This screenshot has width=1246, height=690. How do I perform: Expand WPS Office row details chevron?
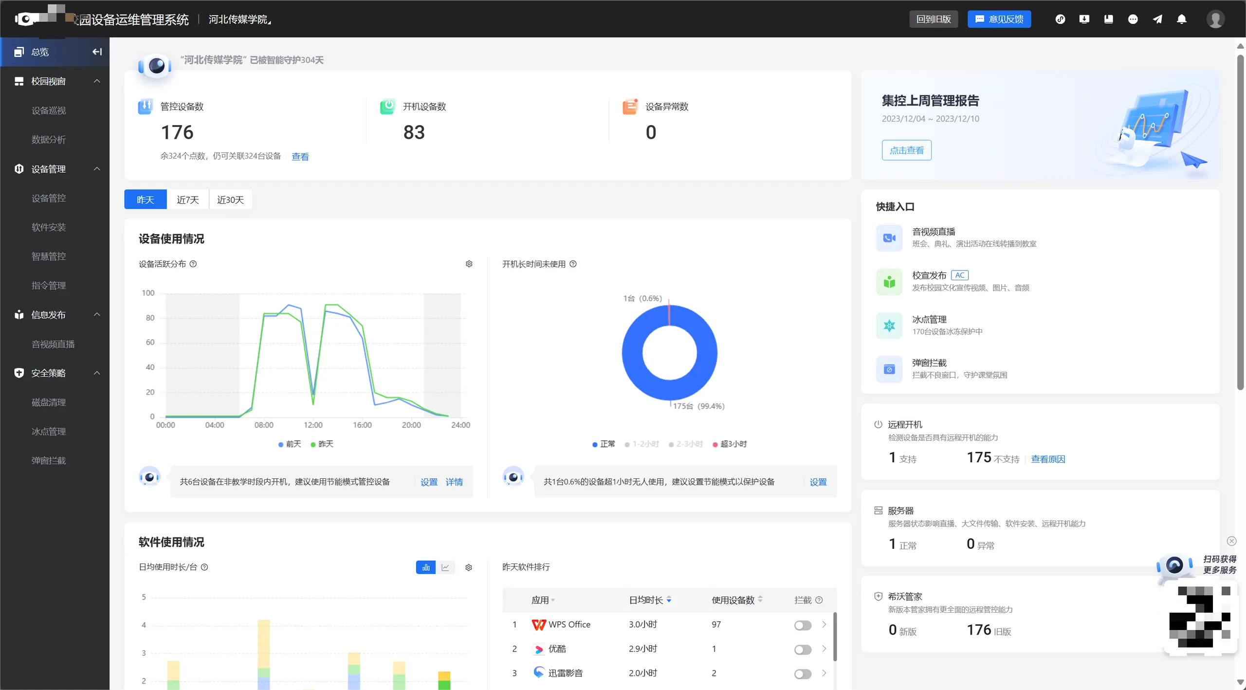click(824, 624)
